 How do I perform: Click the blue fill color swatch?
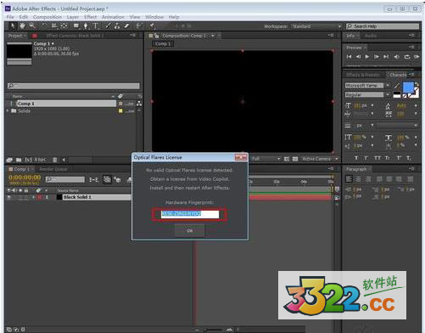(408, 87)
